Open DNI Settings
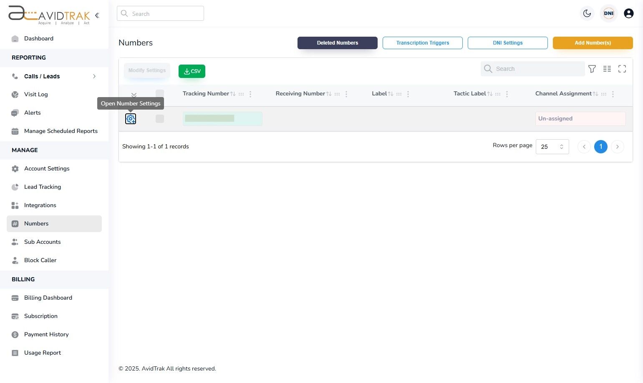Image resolution: width=643 pixels, height=383 pixels. [x=508, y=43]
